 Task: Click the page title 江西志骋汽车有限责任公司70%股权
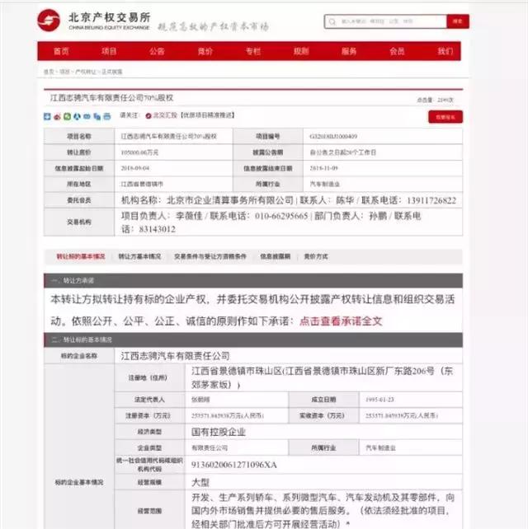pos(111,98)
